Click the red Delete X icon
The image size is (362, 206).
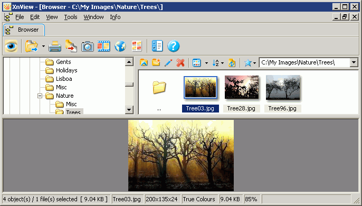[180, 63]
